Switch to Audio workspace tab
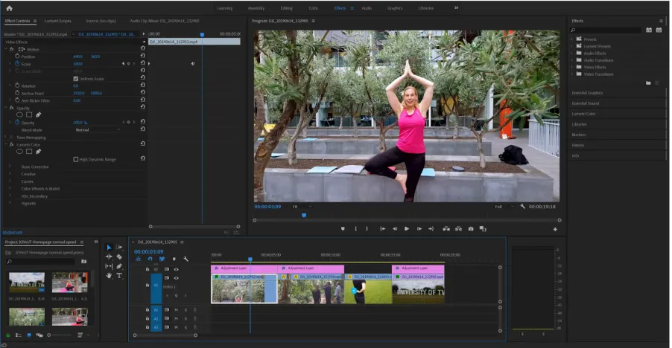The height and width of the screenshot is (348, 672). click(x=367, y=8)
